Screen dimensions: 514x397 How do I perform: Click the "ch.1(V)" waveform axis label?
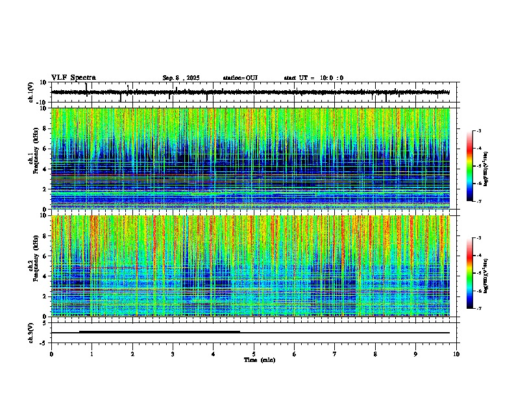tap(31, 92)
